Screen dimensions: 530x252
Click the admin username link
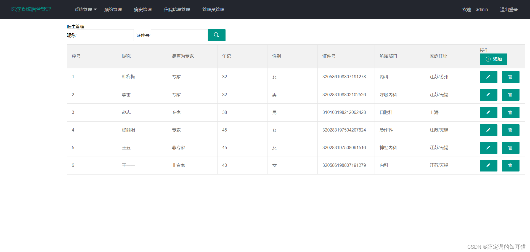click(x=482, y=9)
